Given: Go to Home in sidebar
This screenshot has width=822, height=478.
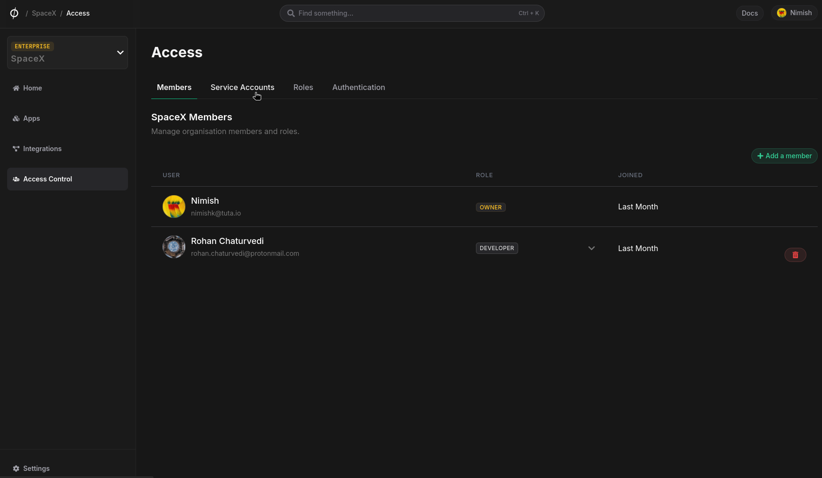Looking at the screenshot, I should tap(67, 88).
